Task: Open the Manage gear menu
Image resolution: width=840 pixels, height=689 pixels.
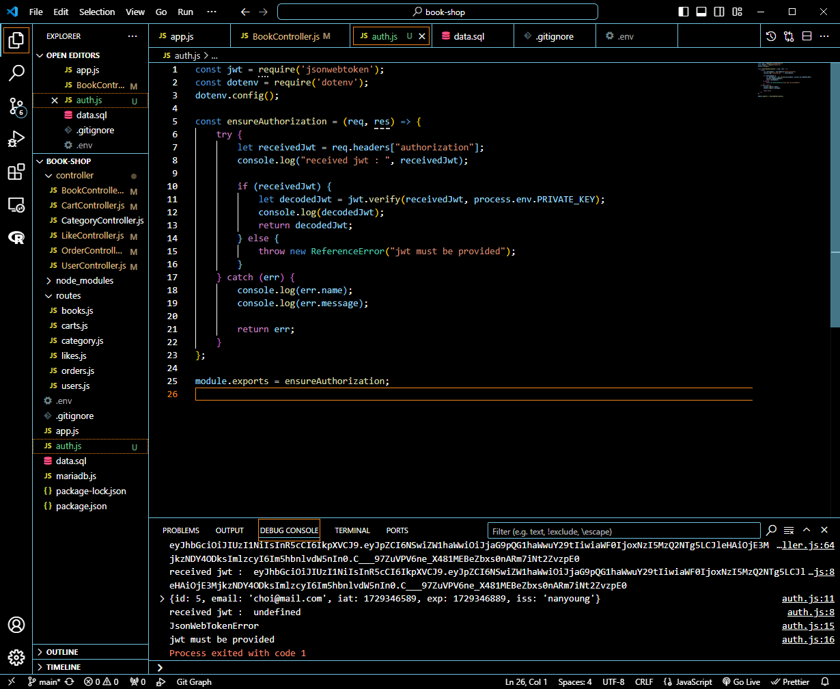Action: (16, 658)
